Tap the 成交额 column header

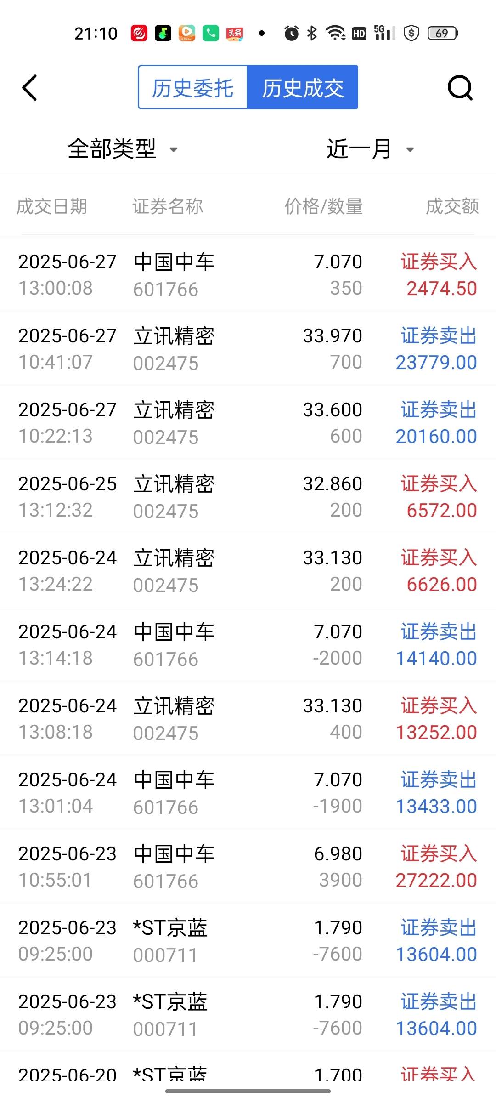click(x=452, y=206)
